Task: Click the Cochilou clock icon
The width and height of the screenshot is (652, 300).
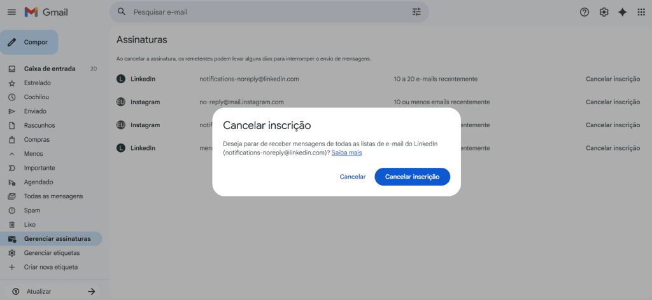Action: 12,97
